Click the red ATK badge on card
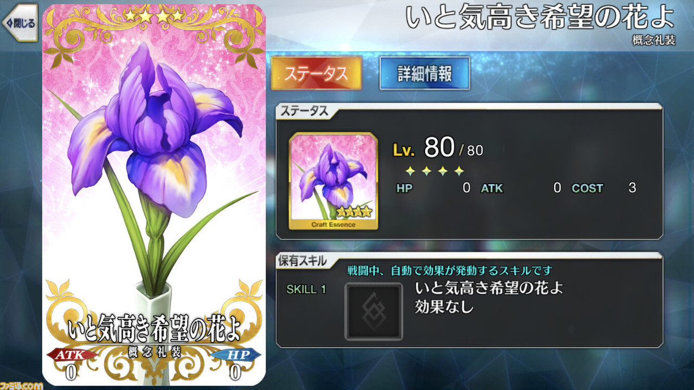The image size is (694, 390). point(71,354)
